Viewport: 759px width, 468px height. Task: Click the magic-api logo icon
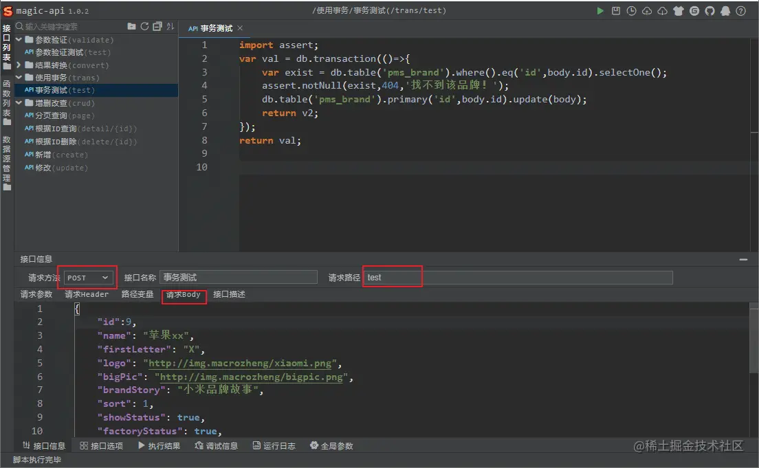(x=8, y=10)
